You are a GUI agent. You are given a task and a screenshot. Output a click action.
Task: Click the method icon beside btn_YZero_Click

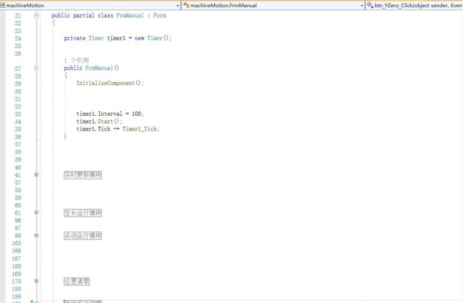coord(370,5)
